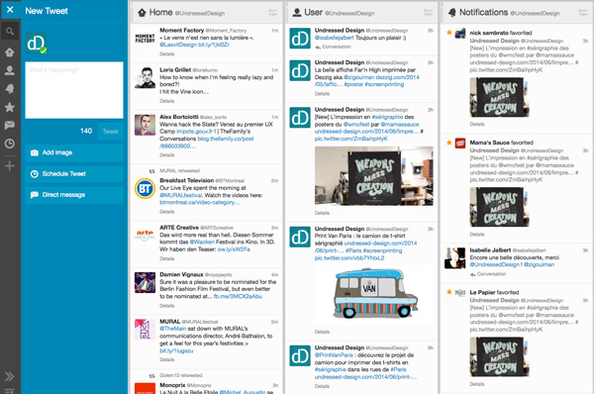Expand Details of Loris Grillet tweet
The width and height of the screenshot is (594, 394).
[167, 101]
